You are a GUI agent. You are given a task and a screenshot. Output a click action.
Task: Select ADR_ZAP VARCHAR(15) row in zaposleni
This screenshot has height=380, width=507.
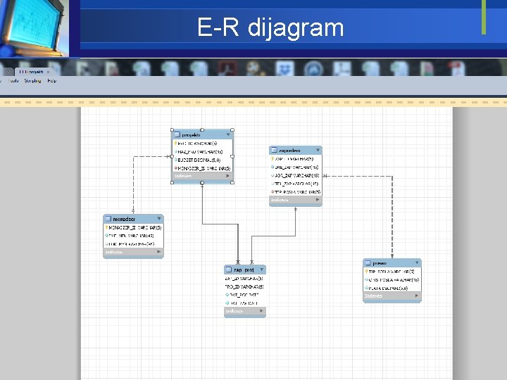296,175
